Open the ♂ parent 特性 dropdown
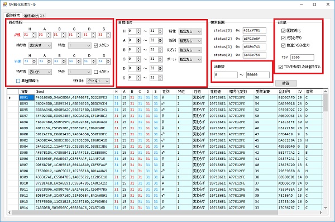The image size is (335, 222). [x=79, y=45]
